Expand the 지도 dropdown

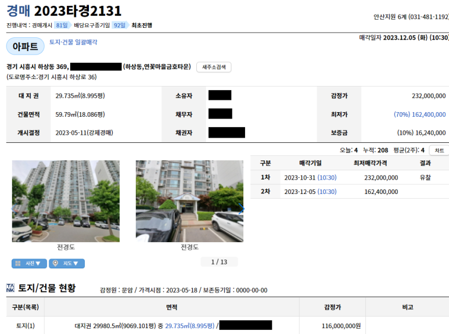click(67, 263)
